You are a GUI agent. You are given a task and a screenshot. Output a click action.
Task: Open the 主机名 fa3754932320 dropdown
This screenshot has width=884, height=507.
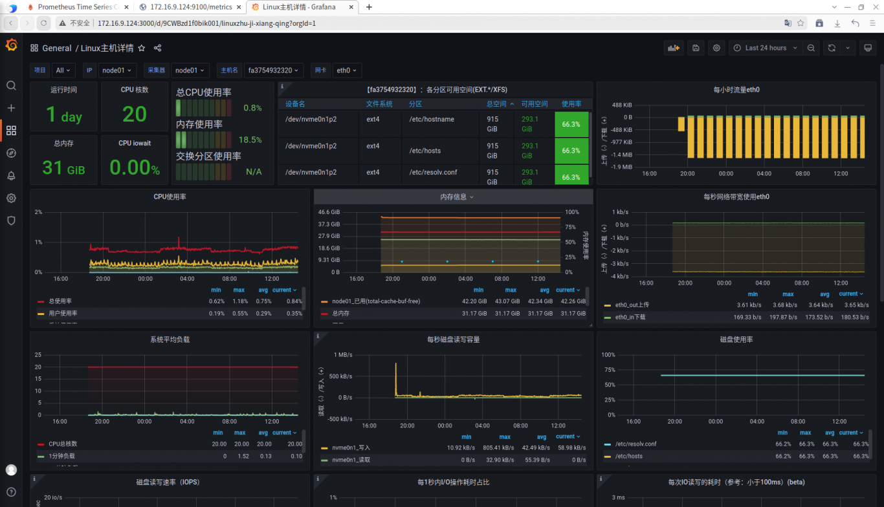tap(274, 70)
